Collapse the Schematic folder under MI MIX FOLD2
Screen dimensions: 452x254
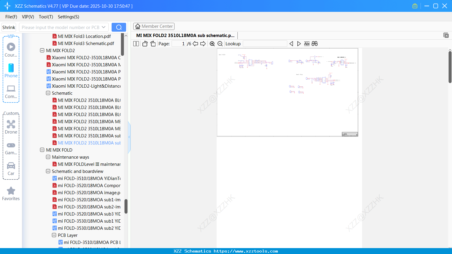48,93
